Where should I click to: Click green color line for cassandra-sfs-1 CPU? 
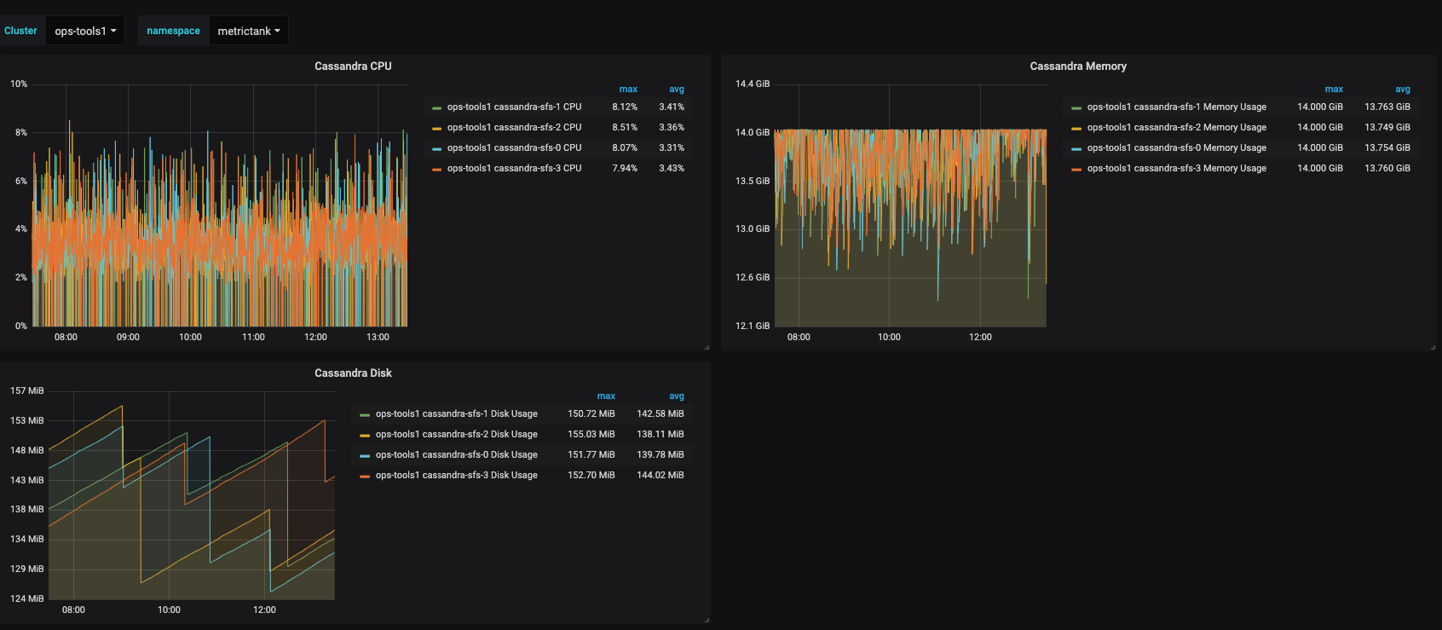tap(436, 108)
